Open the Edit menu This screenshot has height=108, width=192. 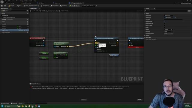coord(9,1)
